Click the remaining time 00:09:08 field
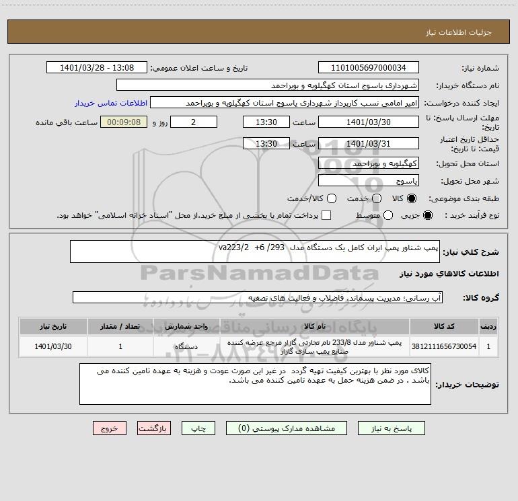 click(124, 122)
